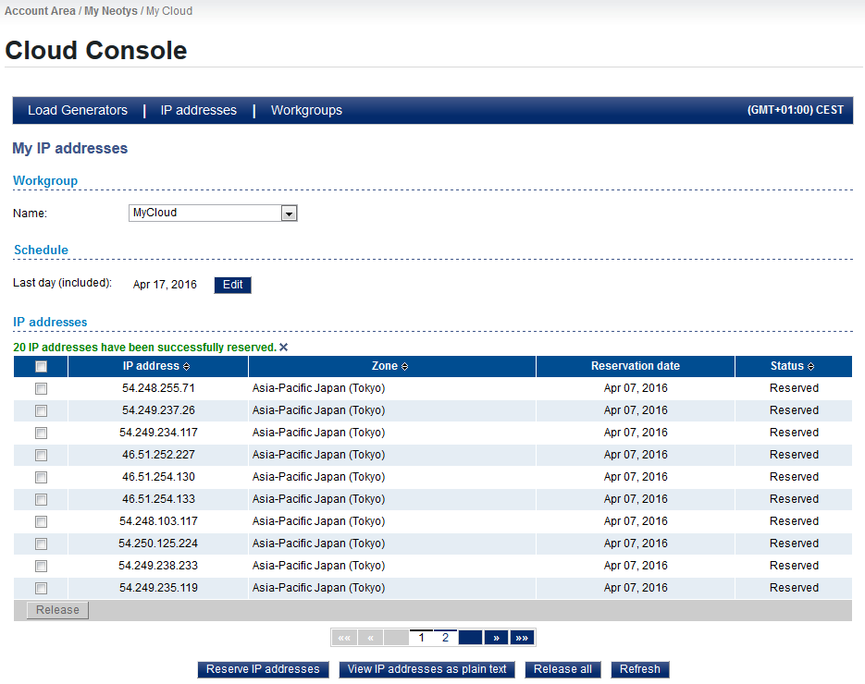Image resolution: width=865 pixels, height=684 pixels.
Task: Open page 2 of the IP list
Action: [445, 638]
